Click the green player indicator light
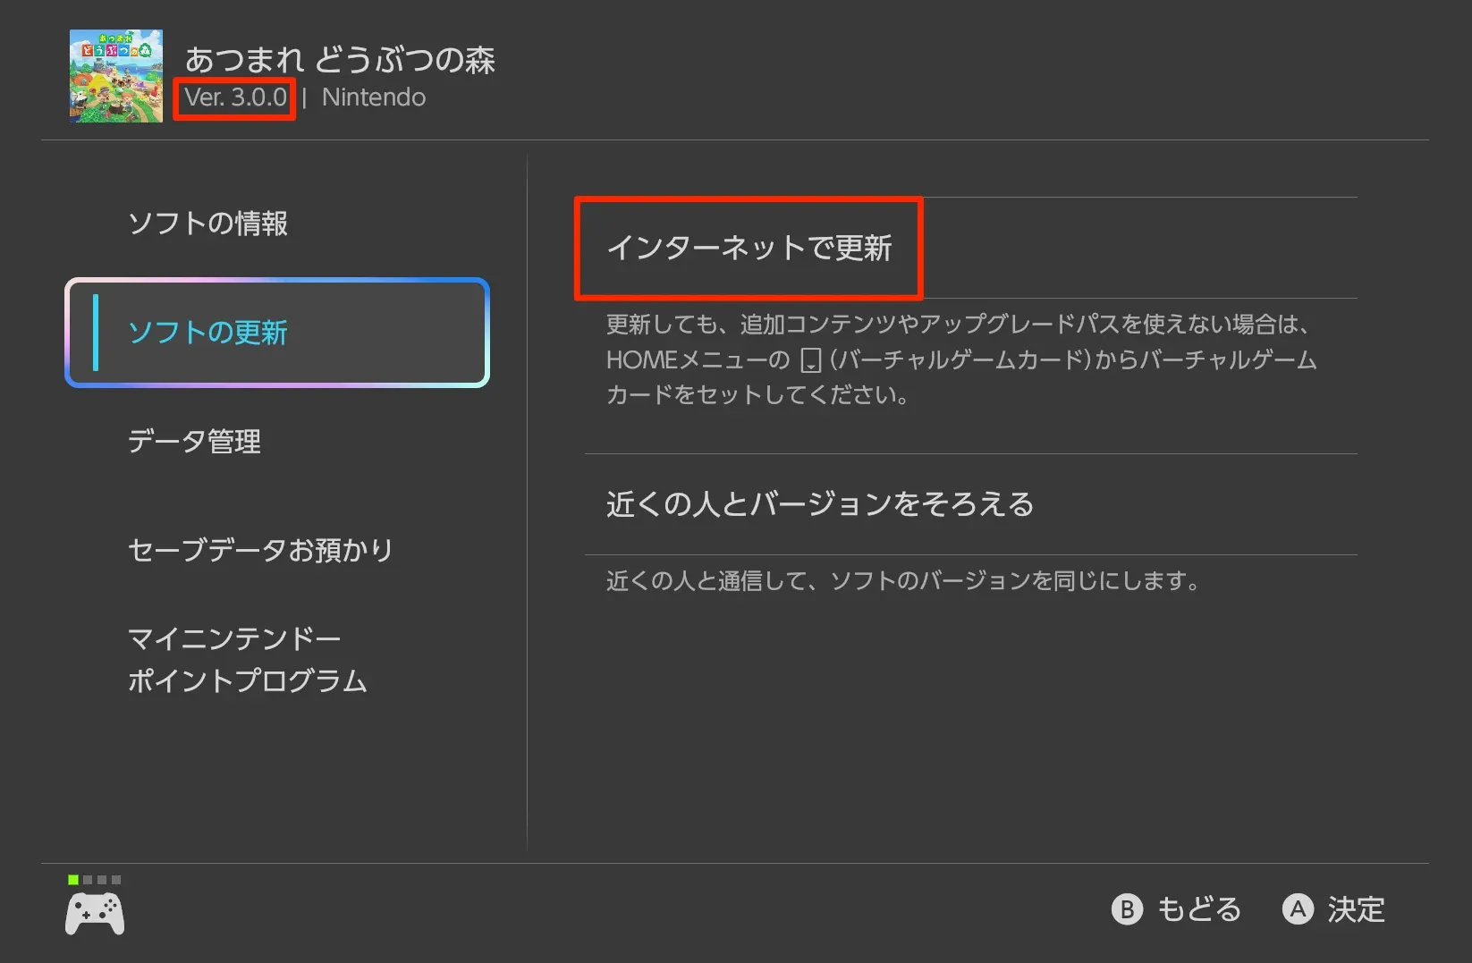The width and height of the screenshot is (1472, 963). (x=73, y=880)
